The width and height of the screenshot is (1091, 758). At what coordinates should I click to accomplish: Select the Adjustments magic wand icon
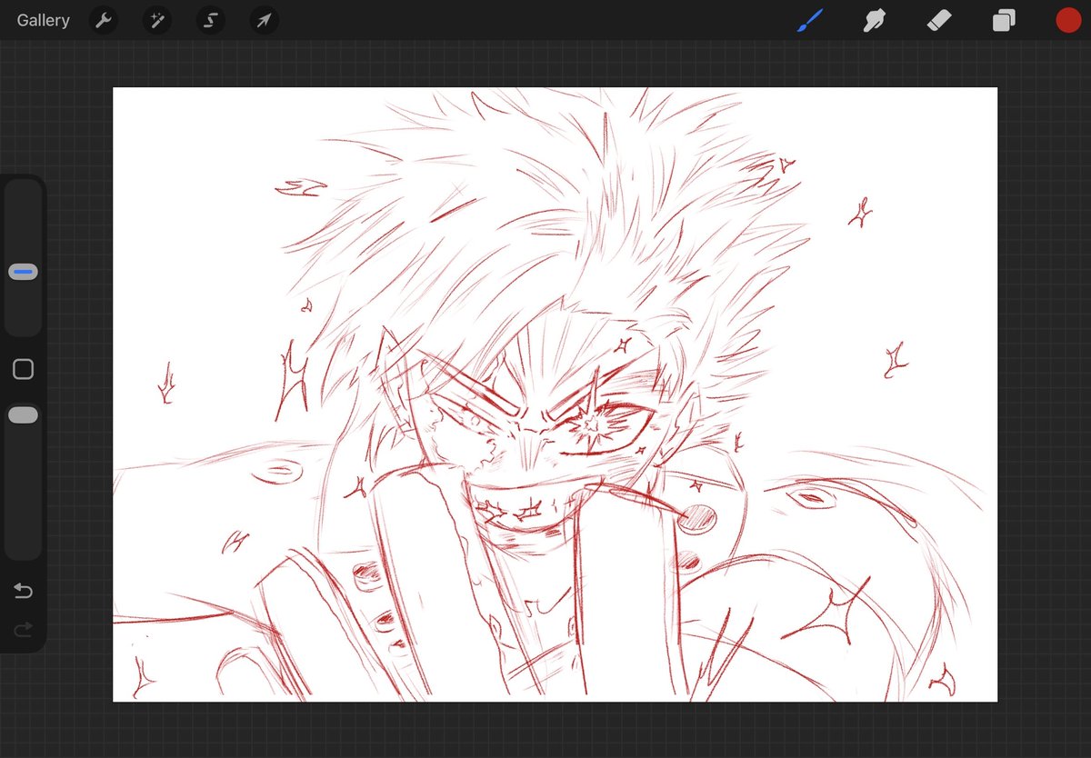coord(156,20)
